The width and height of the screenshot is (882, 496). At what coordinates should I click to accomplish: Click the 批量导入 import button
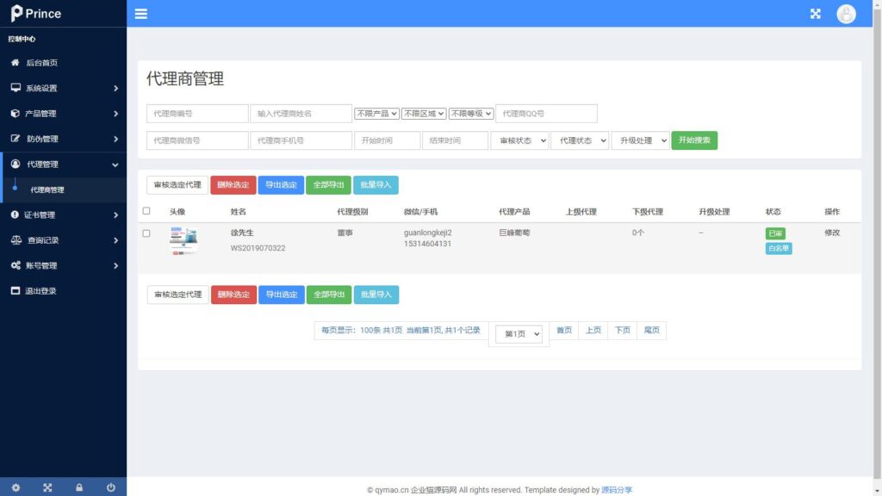coord(376,184)
